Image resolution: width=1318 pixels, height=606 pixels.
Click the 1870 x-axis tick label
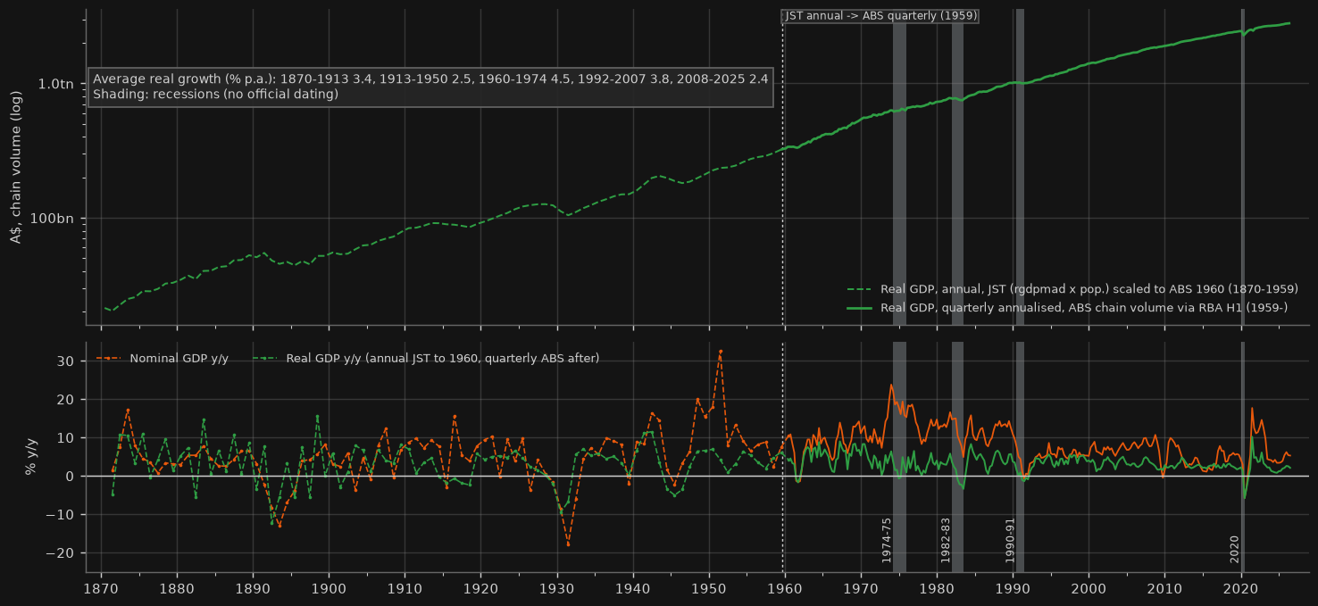tap(100, 590)
